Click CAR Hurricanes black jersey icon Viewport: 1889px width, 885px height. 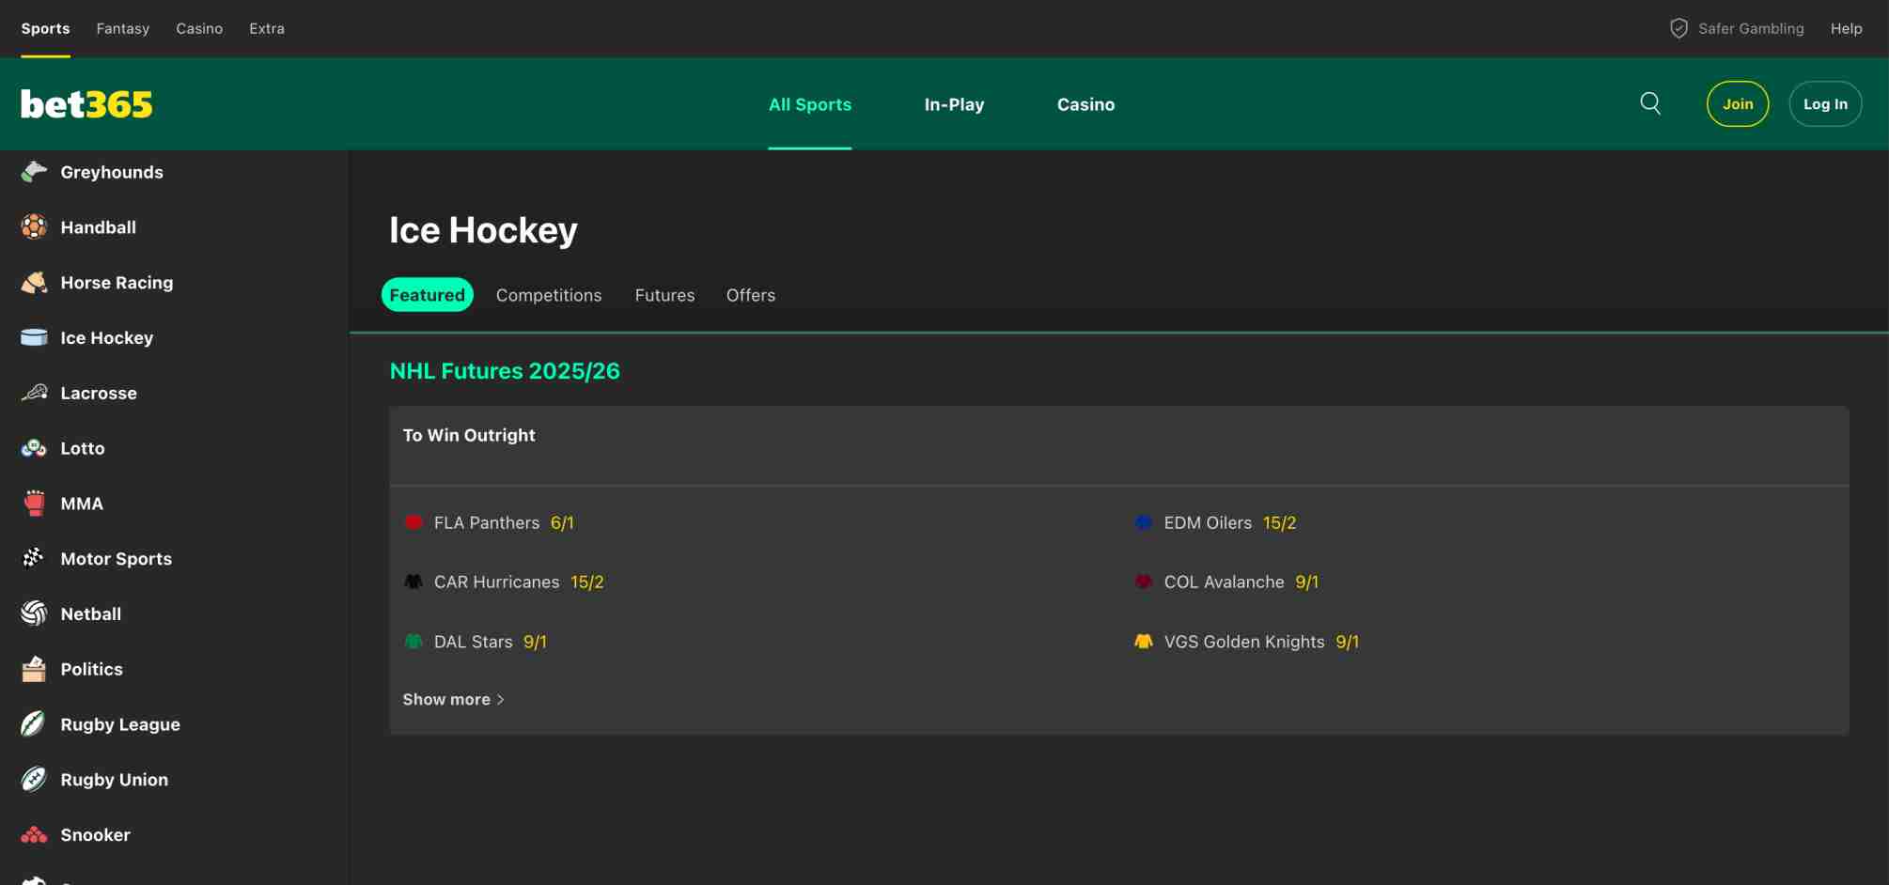point(413,582)
